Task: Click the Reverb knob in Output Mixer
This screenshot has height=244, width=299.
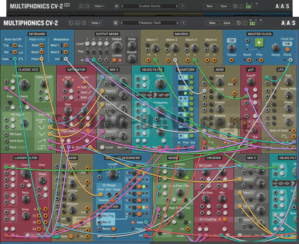Action: [132, 59]
